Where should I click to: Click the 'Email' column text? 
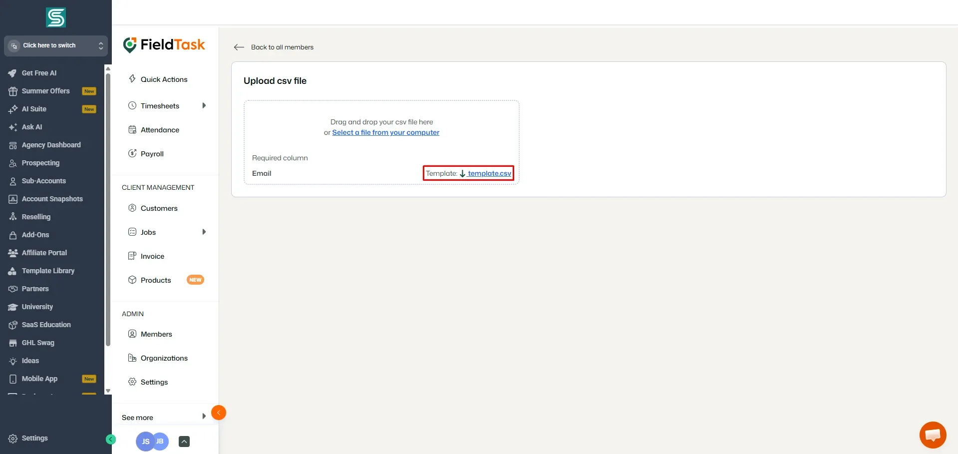[262, 173]
